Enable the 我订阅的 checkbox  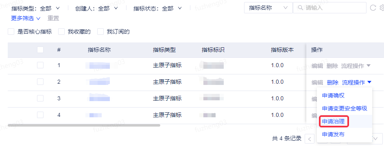pos(100,32)
